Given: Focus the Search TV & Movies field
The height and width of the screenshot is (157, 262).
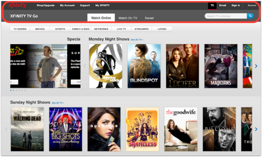Looking at the screenshot, I should click(226, 16).
